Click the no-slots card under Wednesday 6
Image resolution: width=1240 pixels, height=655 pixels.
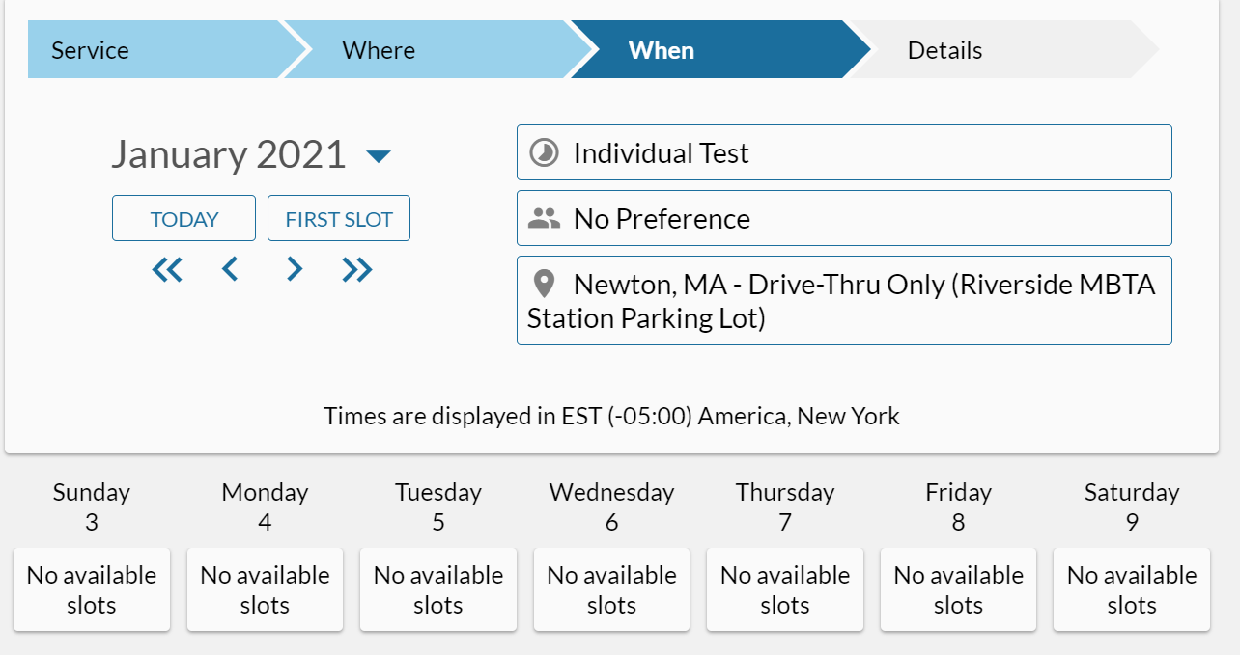[x=611, y=590]
